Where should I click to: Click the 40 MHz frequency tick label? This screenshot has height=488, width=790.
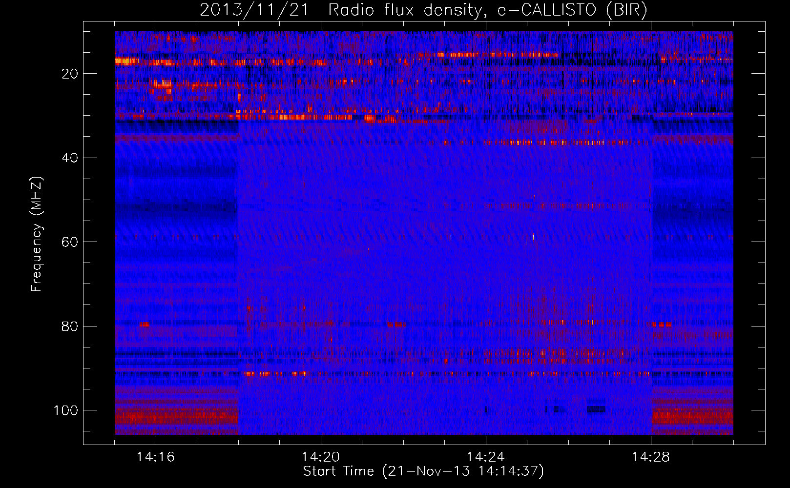(70, 158)
